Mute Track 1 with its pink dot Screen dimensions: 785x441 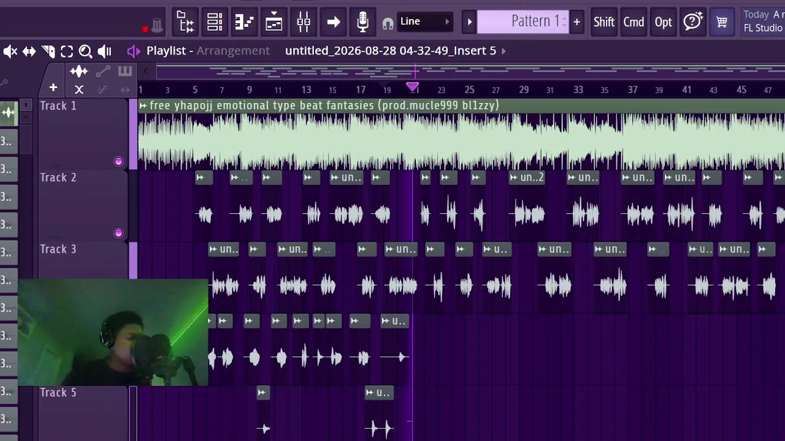(118, 162)
